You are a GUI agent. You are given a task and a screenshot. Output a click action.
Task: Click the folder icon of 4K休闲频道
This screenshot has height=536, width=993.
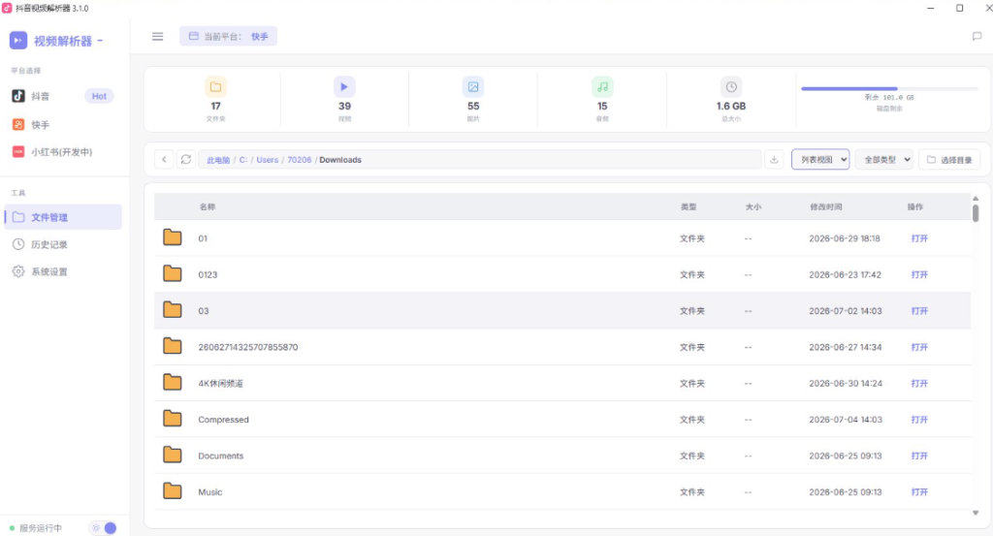(173, 382)
